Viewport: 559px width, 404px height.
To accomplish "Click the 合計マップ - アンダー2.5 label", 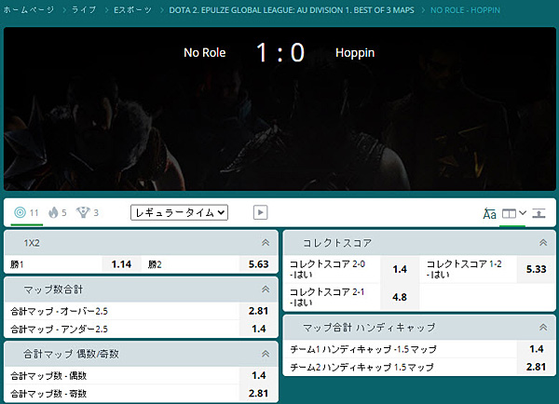I will coord(59,329).
